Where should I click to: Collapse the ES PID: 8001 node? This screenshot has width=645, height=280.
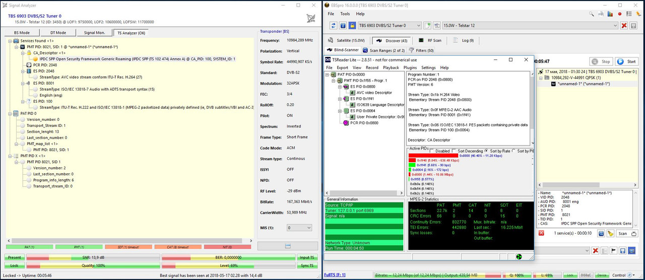(x=23, y=83)
